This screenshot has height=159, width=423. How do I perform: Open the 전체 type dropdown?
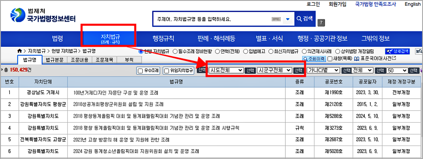click(363, 70)
